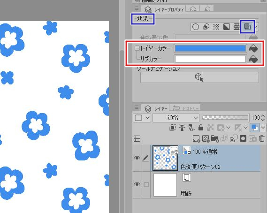This screenshot has height=213, width=267.
Task: Collapse the レイヤーカラー minus expander
Action: [137, 48]
